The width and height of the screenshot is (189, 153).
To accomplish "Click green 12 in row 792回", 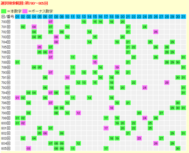I will point(78,83).
